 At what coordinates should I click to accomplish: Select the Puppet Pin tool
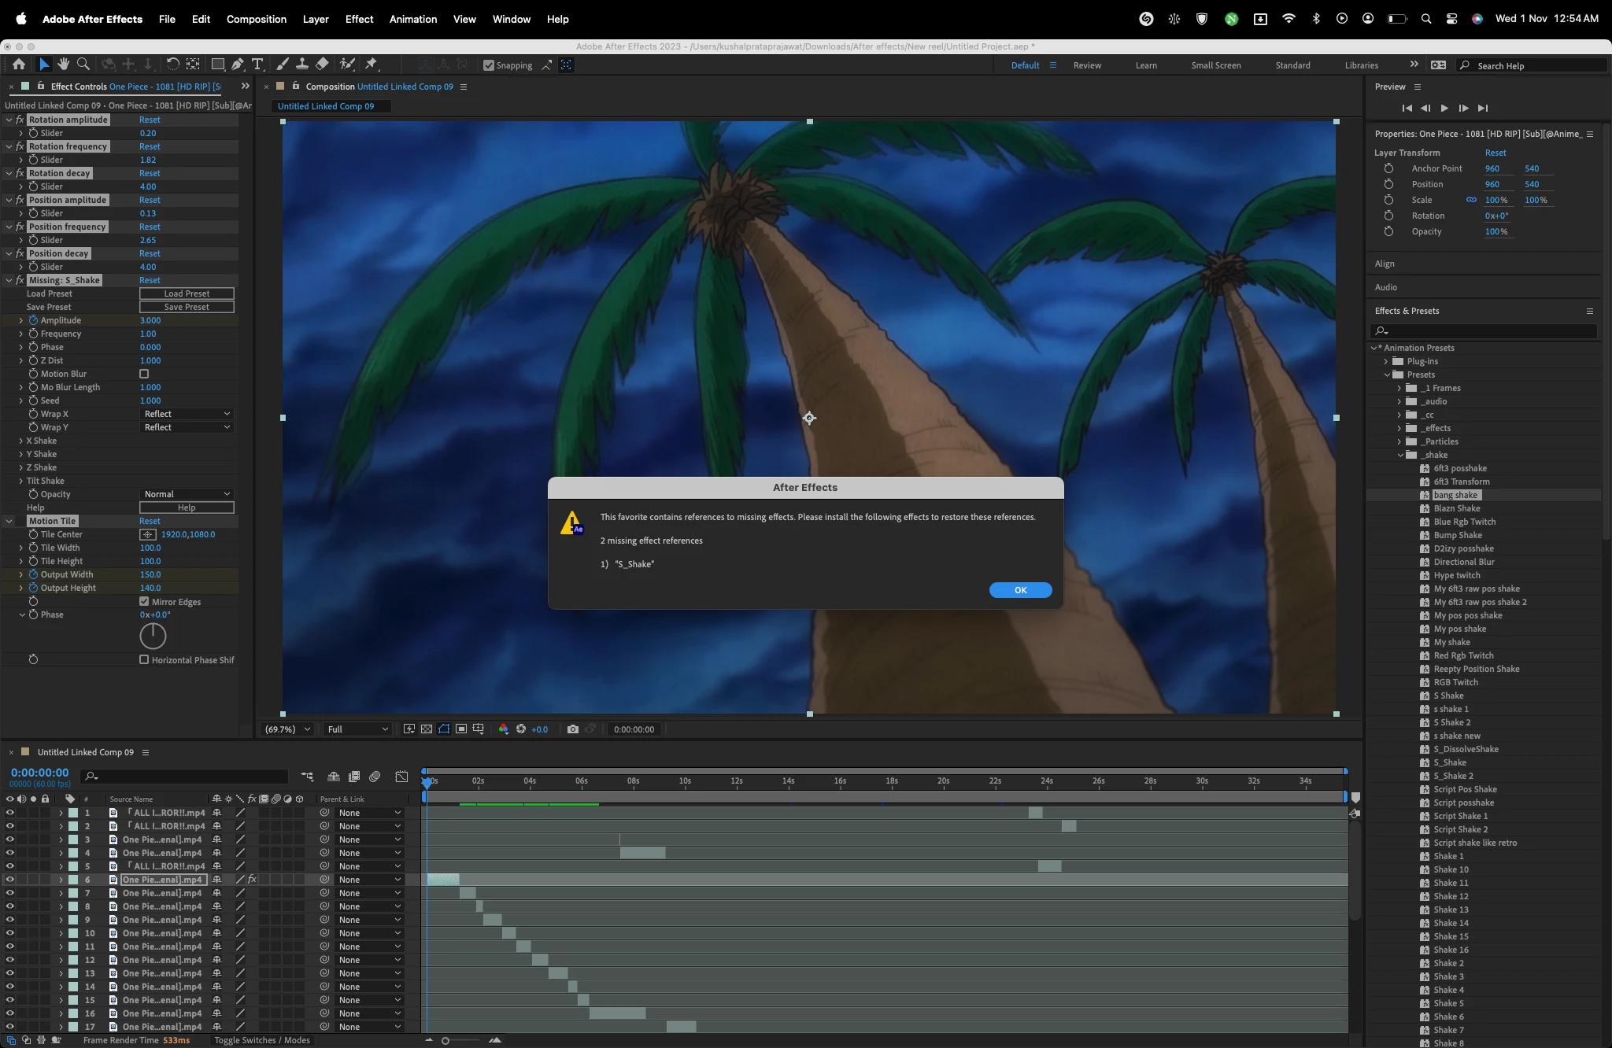click(372, 65)
